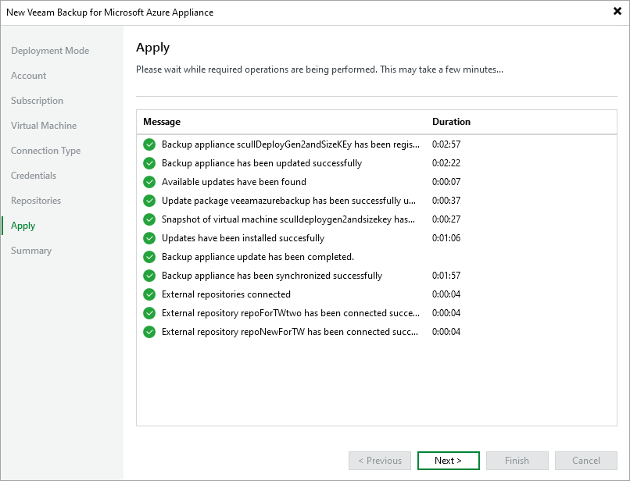Click the Duration column header
Screen dimensions: 630x481
point(451,122)
